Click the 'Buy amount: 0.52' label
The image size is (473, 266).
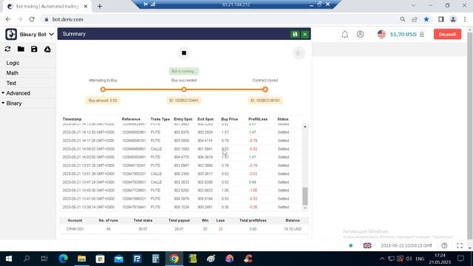[103, 100]
